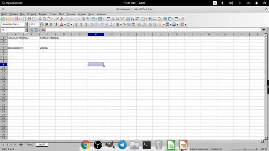Insert a chart with chart icon
This screenshot has width=269, height=151.
coord(133,18)
